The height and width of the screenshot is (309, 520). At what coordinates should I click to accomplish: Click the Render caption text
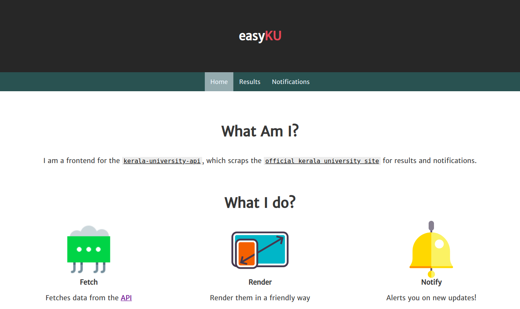point(260,282)
